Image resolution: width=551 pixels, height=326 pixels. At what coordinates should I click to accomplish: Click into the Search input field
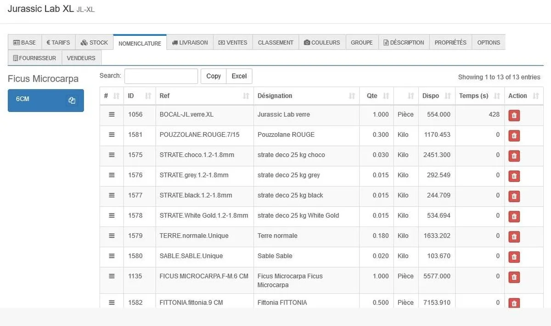click(x=161, y=76)
